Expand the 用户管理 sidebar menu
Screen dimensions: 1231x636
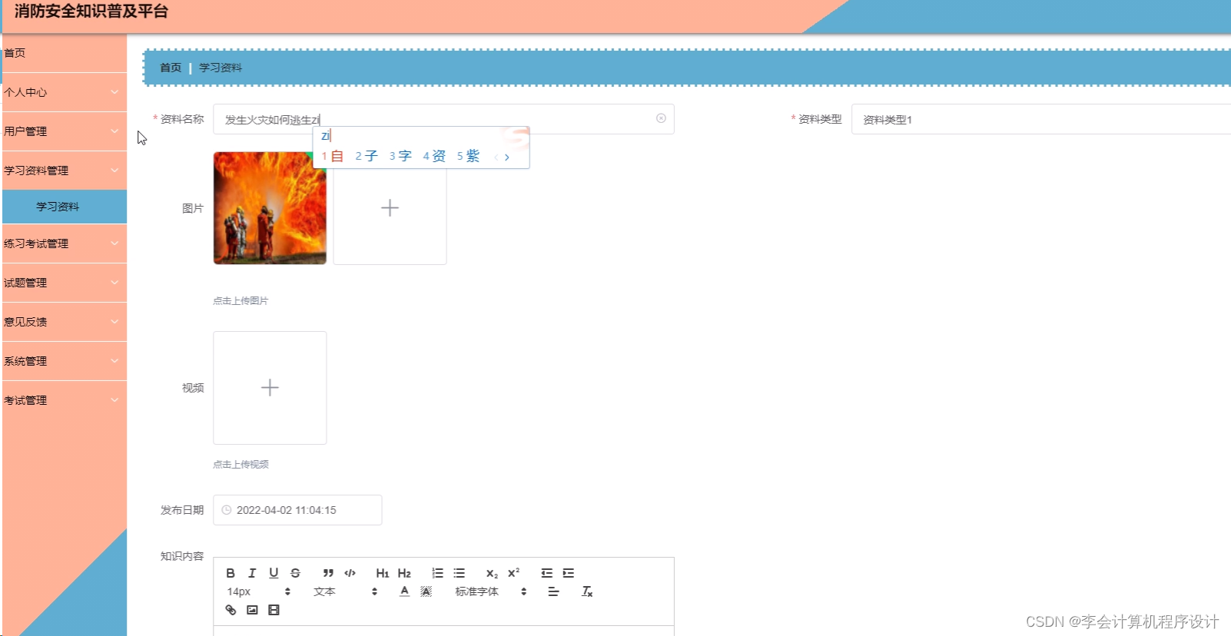point(63,131)
